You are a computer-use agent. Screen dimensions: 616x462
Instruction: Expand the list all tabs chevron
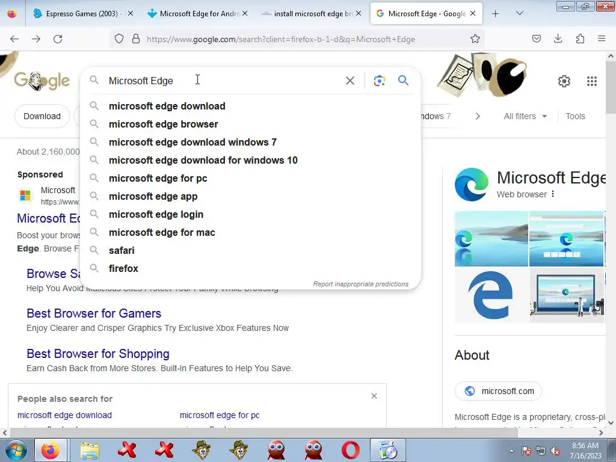(x=519, y=14)
